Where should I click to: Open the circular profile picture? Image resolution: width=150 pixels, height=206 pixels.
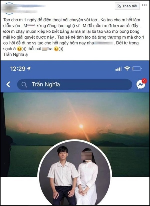tap(75, 173)
